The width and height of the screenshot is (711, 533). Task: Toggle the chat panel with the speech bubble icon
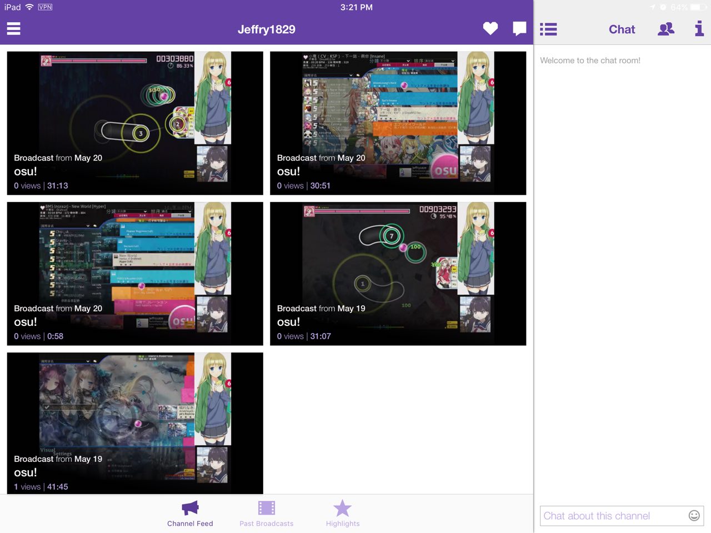pyautogui.click(x=519, y=29)
